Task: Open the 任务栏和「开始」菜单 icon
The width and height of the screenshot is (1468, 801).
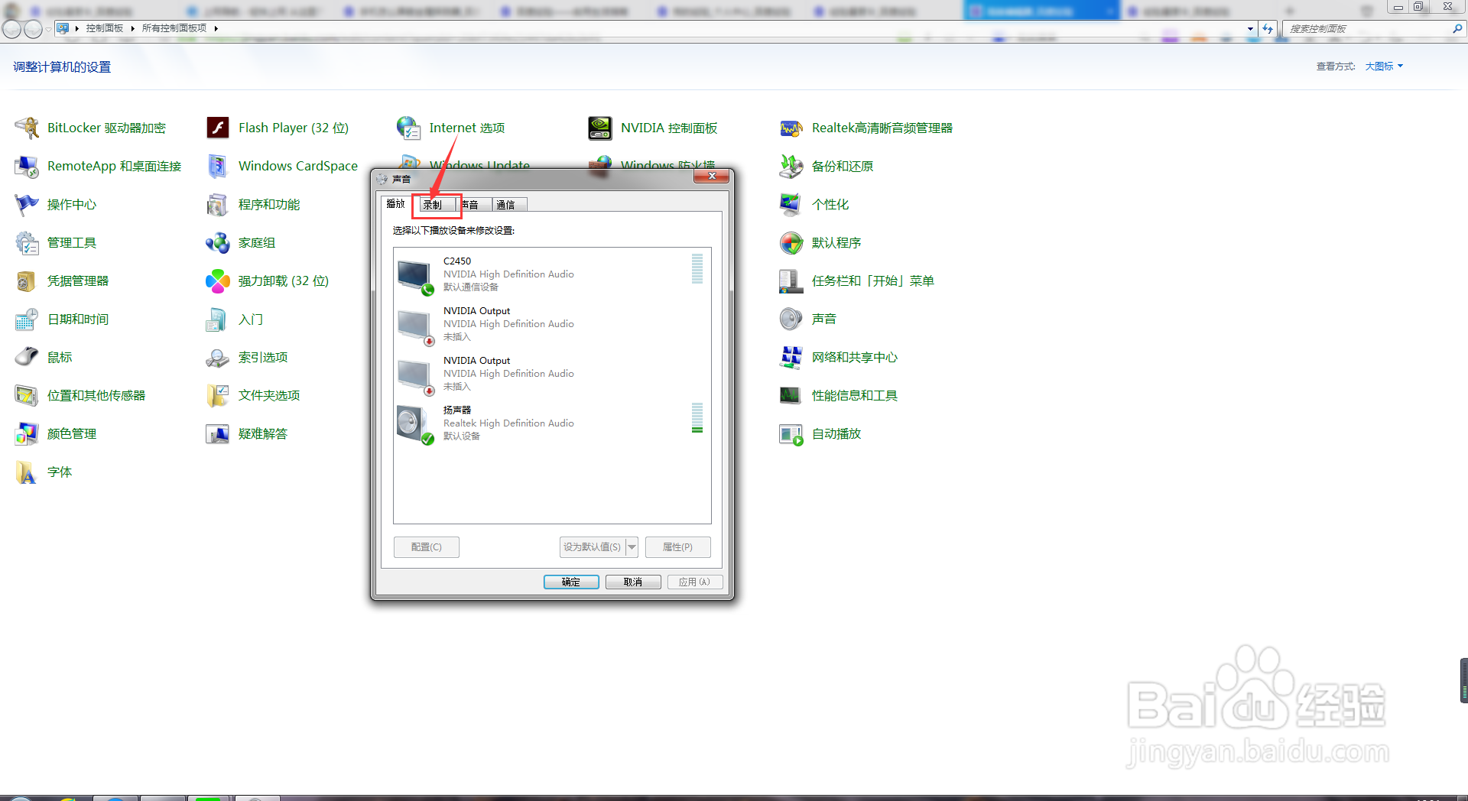Action: coord(791,281)
